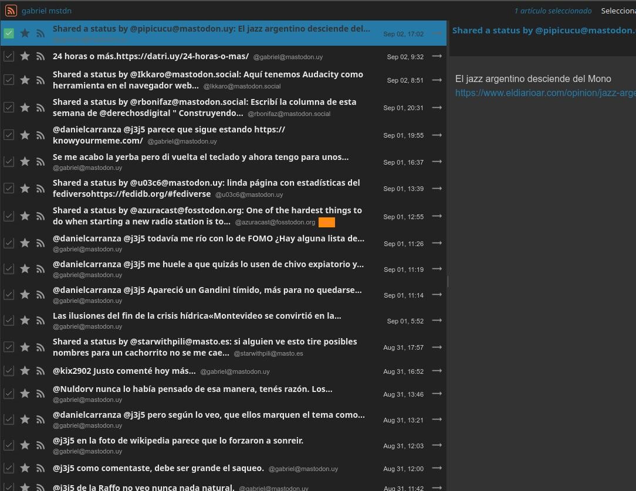Image resolution: width=636 pixels, height=491 pixels.
Task: Click the divider handle between list and article
Action: point(448,282)
